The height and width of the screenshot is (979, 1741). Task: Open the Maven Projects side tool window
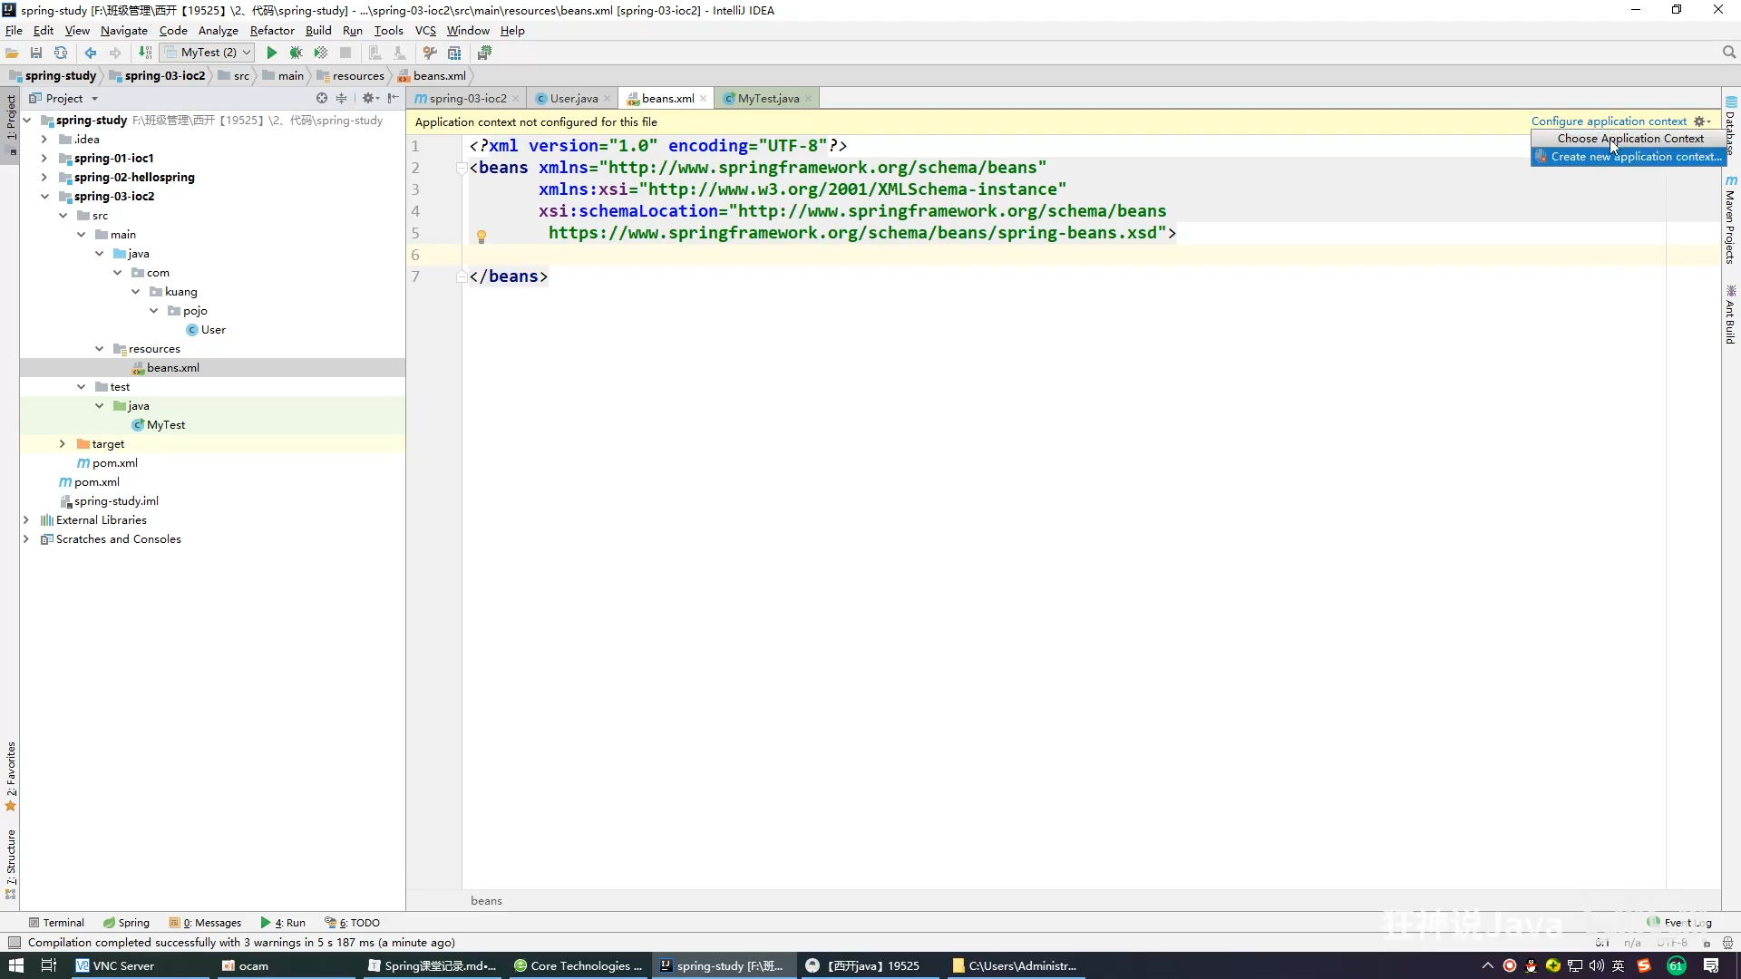pos(1731,219)
